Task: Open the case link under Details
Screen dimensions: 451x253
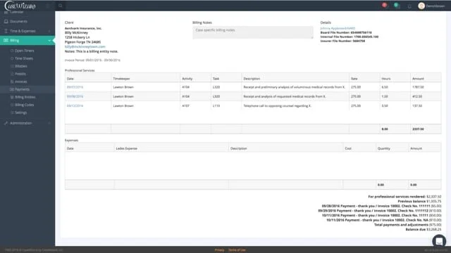Action: [338, 28]
